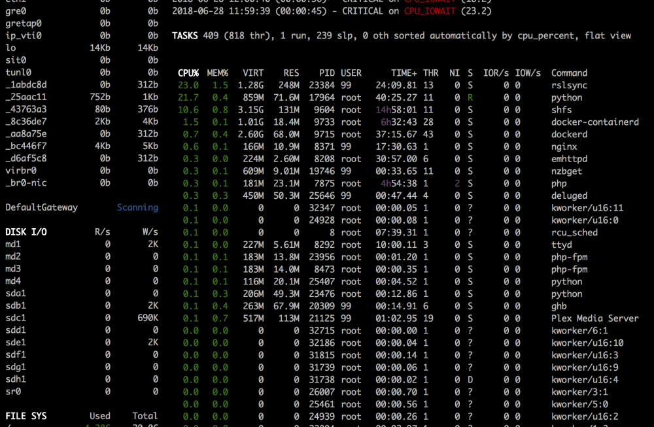Click the D status of kworker/u16:4
654x427 pixels.
point(470,380)
